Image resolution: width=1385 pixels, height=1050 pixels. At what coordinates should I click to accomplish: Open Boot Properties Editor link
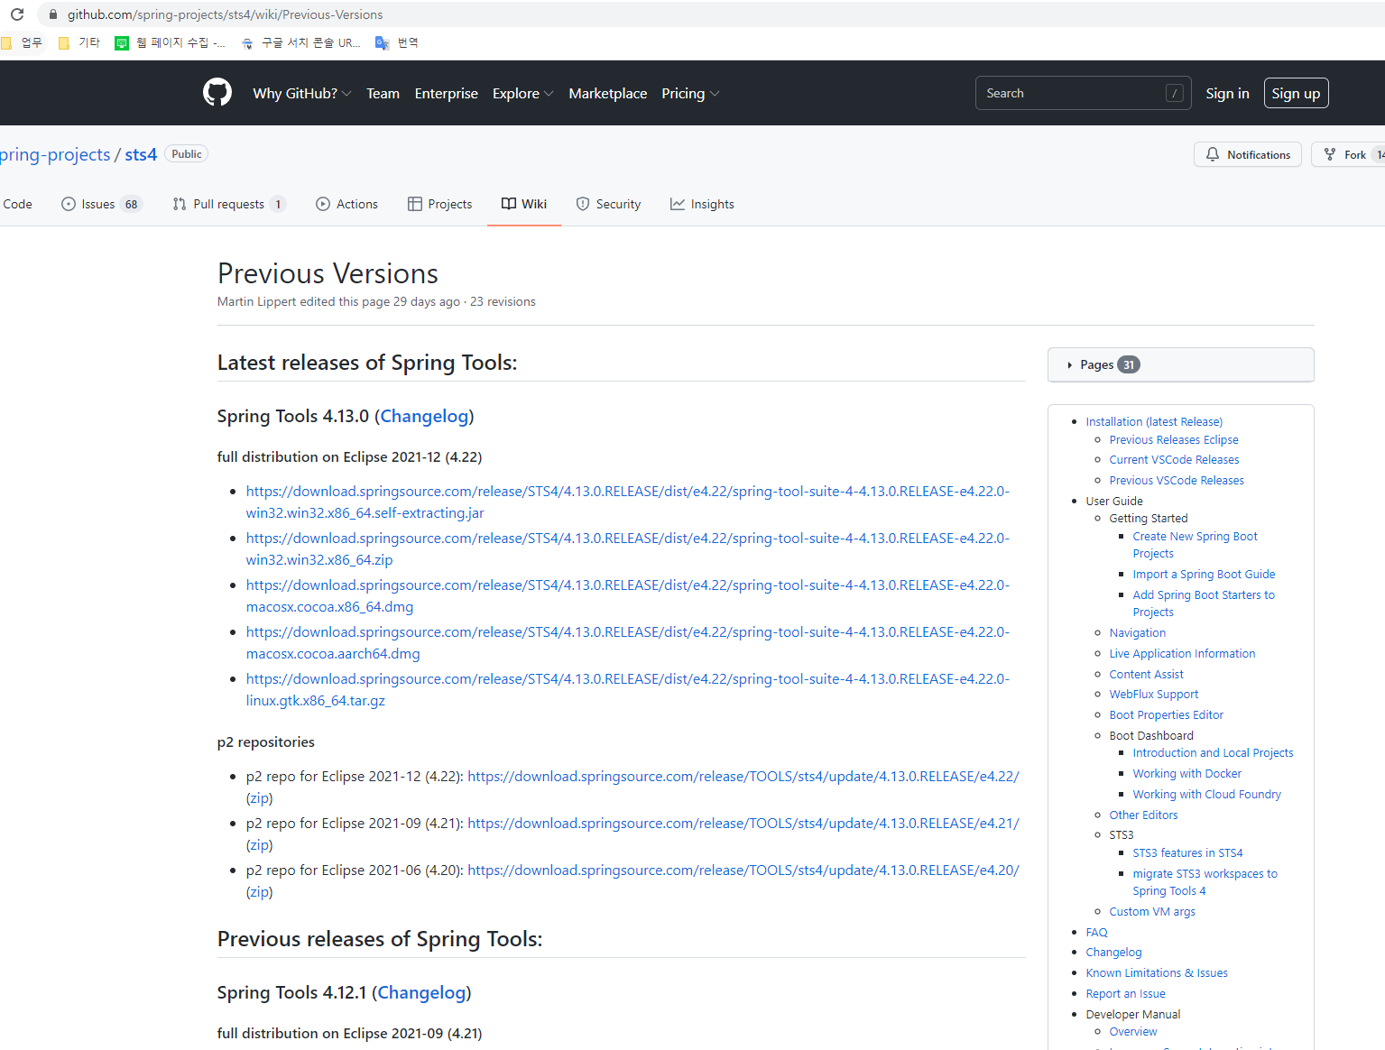[1166, 714]
